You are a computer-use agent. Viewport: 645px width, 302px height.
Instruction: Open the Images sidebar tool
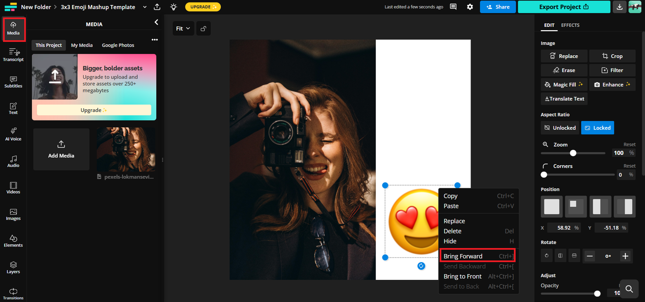[13, 214]
